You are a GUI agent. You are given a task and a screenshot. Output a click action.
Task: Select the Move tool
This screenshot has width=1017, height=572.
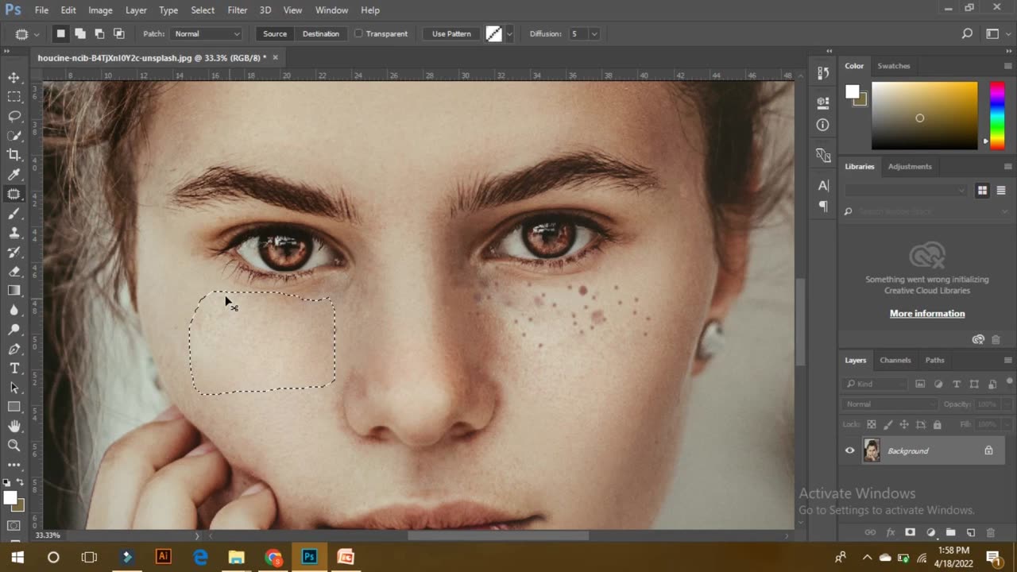click(x=14, y=77)
